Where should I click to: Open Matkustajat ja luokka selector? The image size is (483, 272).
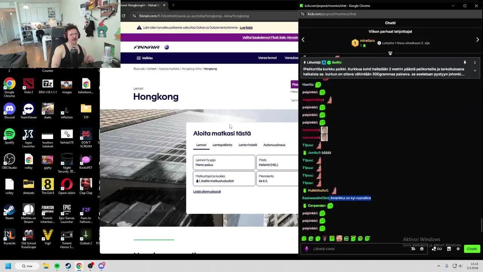tap(224, 179)
